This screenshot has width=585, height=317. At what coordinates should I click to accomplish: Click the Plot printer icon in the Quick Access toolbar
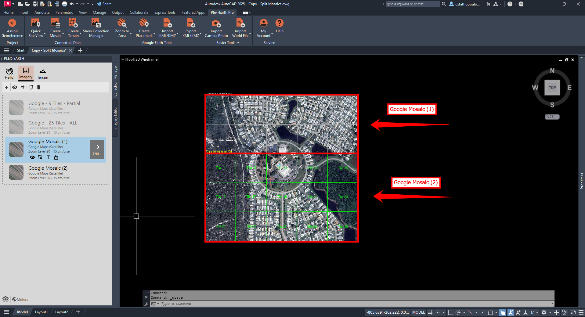point(64,4)
